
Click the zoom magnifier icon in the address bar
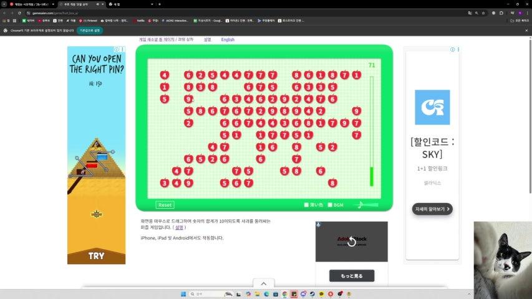(x=476, y=13)
